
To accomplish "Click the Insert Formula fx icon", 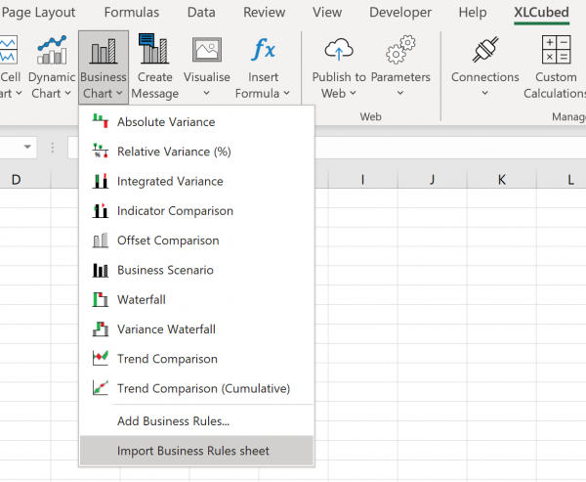I will 264,49.
